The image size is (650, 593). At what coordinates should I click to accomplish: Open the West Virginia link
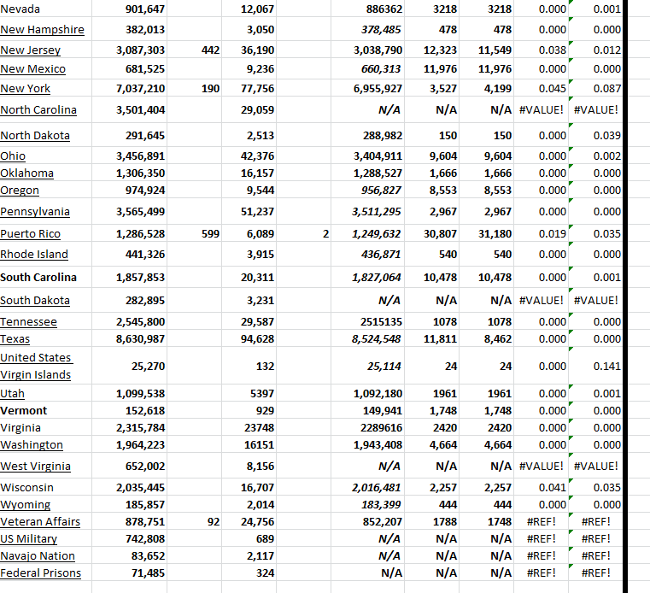35,466
